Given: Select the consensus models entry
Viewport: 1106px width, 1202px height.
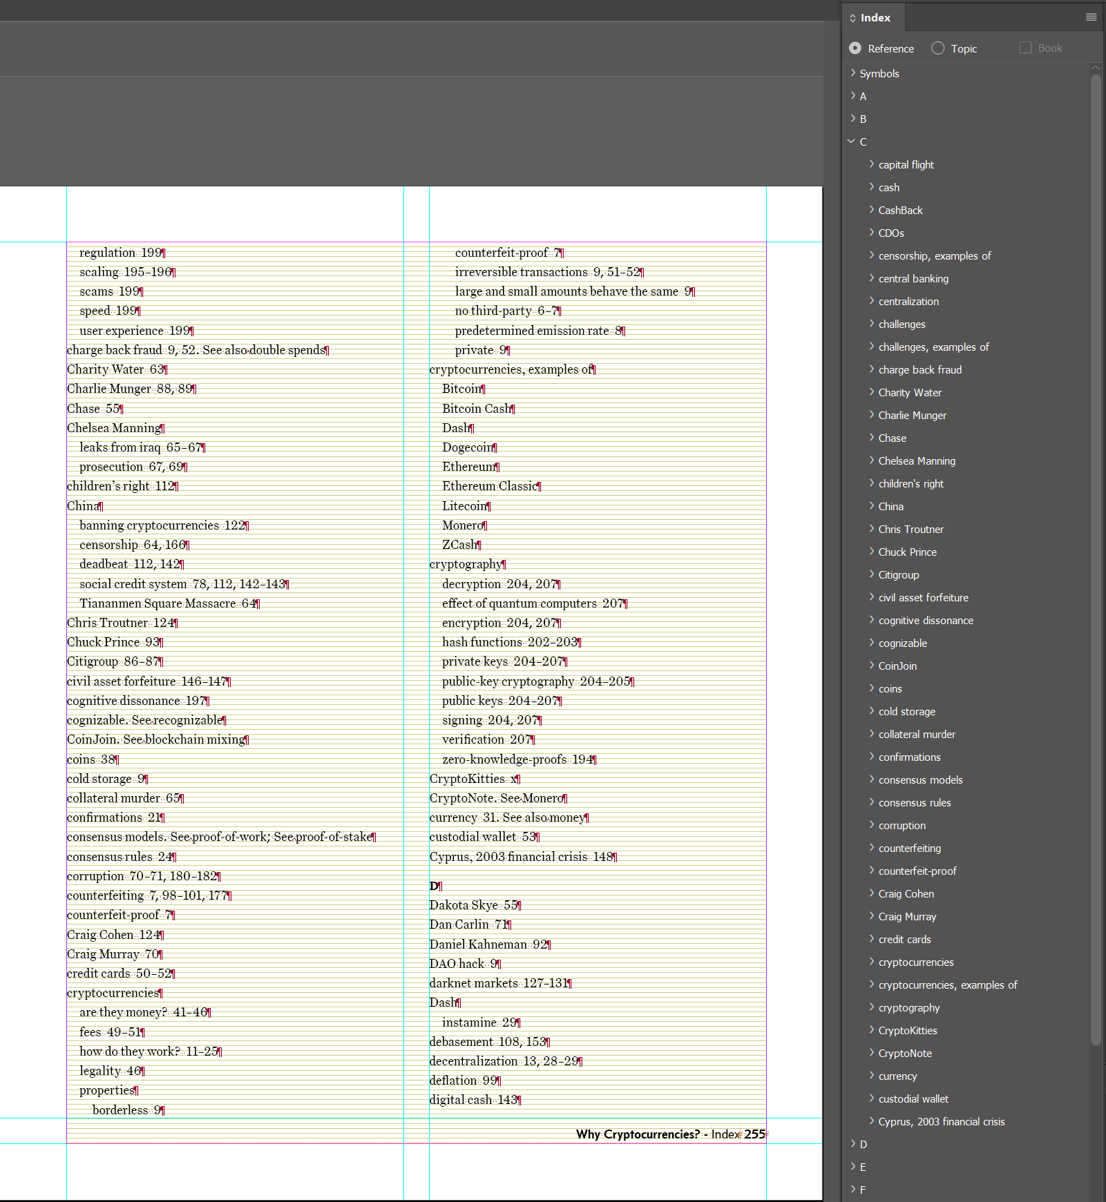Looking at the screenshot, I should tap(920, 780).
